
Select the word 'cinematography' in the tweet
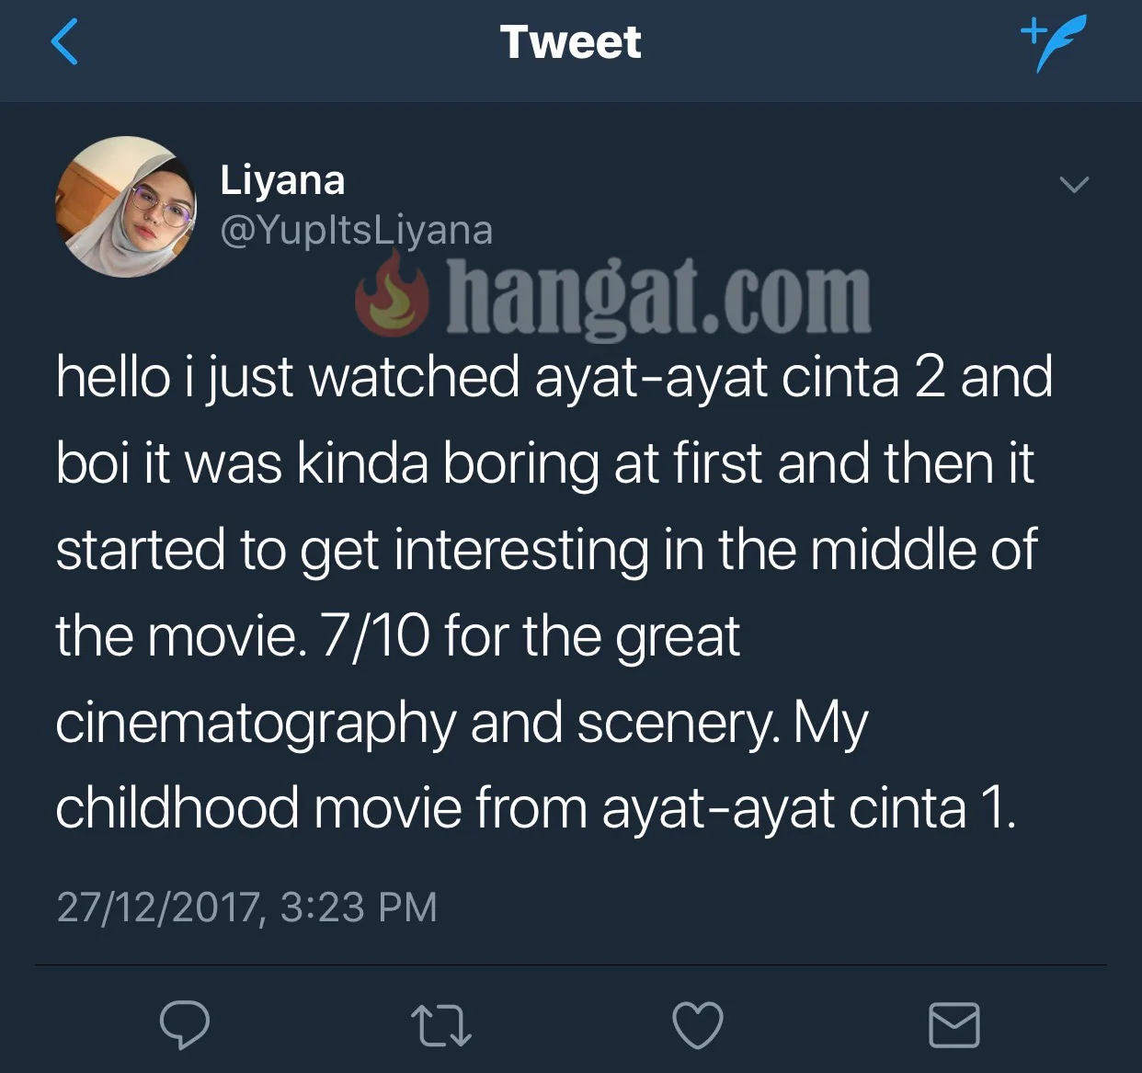point(256,725)
